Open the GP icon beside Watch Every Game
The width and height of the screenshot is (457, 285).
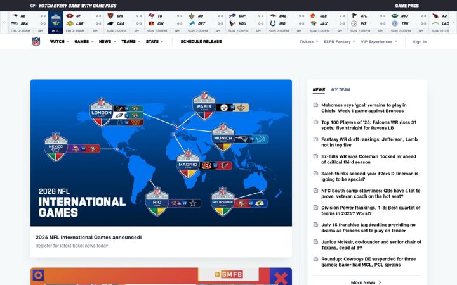(x=33, y=6)
